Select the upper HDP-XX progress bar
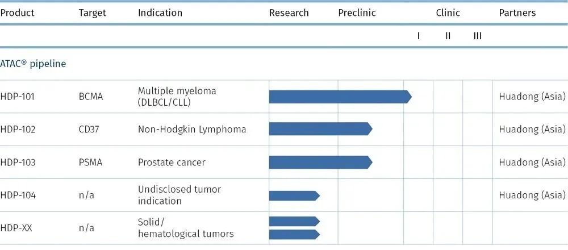 pyautogui.click(x=294, y=221)
